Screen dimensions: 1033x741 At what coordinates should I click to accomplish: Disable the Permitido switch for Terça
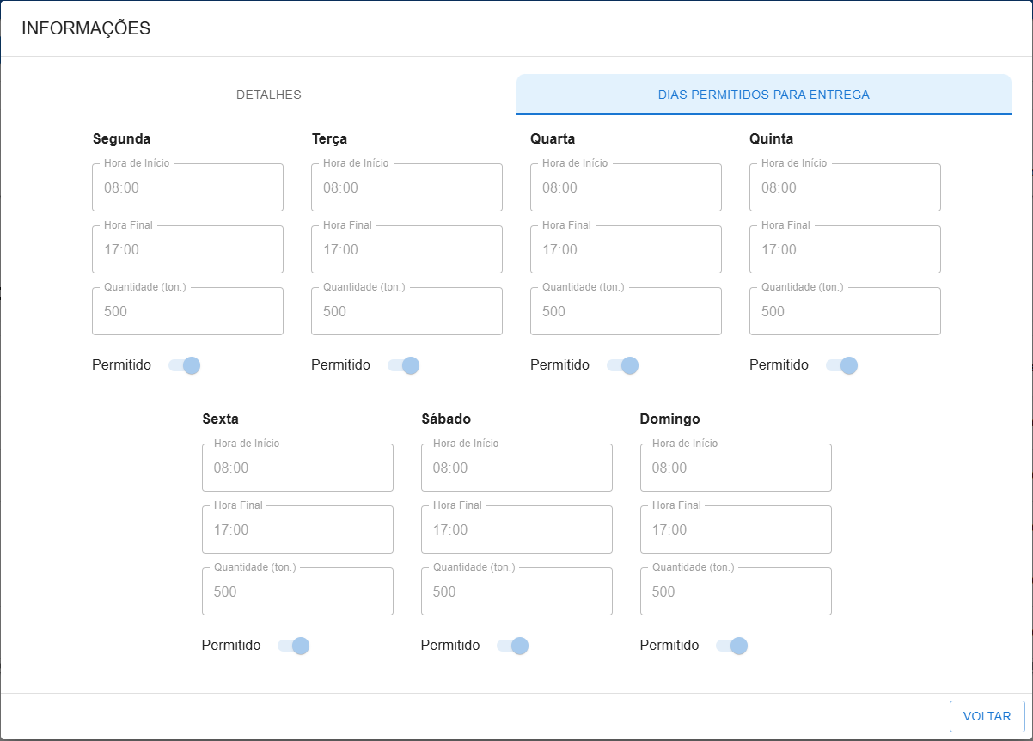pyautogui.click(x=404, y=365)
